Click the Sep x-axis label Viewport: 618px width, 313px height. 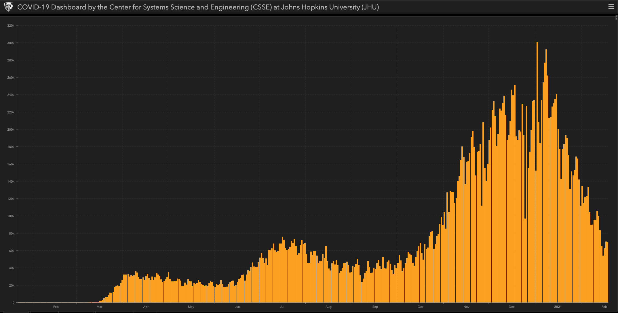click(375, 307)
